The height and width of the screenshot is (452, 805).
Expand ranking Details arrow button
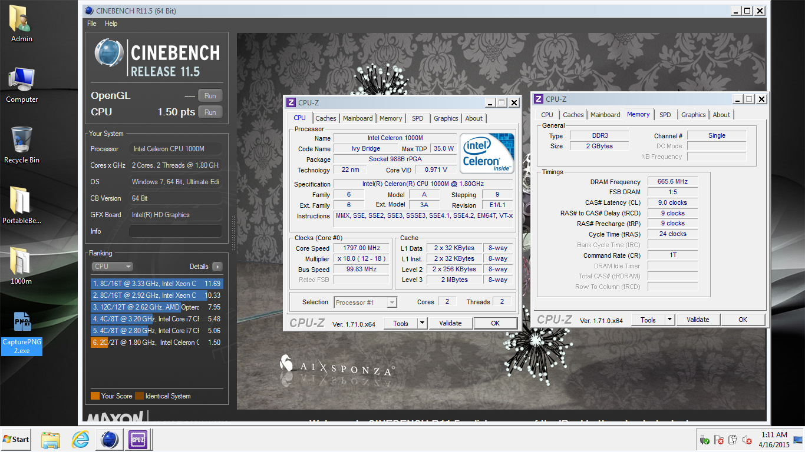[x=217, y=267]
